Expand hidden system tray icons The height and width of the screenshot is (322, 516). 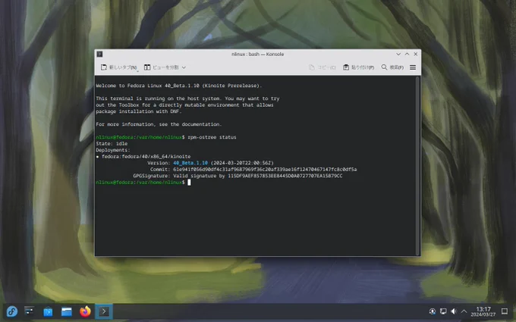click(x=464, y=311)
